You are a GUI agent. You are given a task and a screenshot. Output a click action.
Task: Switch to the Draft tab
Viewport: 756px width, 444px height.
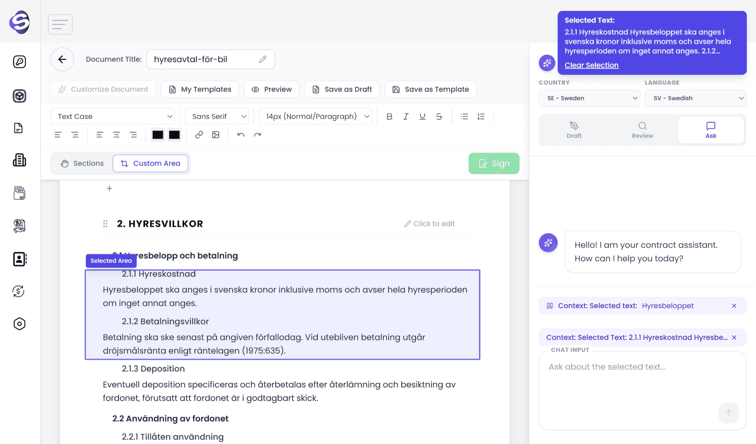574,130
